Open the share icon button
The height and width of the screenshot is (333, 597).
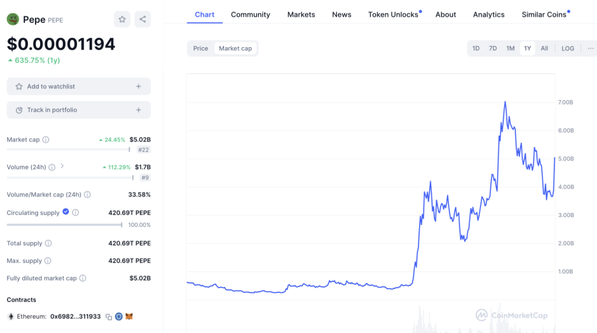(x=142, y=19)
